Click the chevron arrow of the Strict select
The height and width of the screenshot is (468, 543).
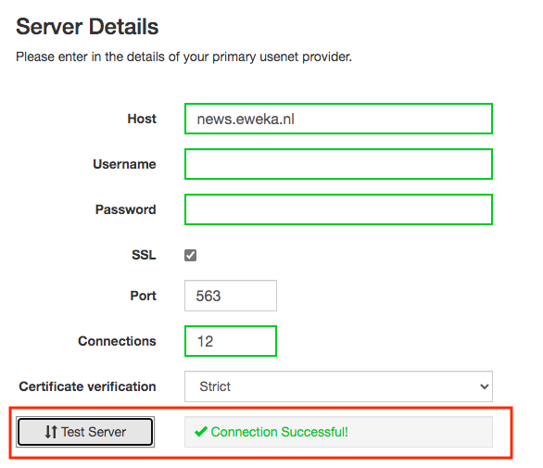(x=484, y=386)
